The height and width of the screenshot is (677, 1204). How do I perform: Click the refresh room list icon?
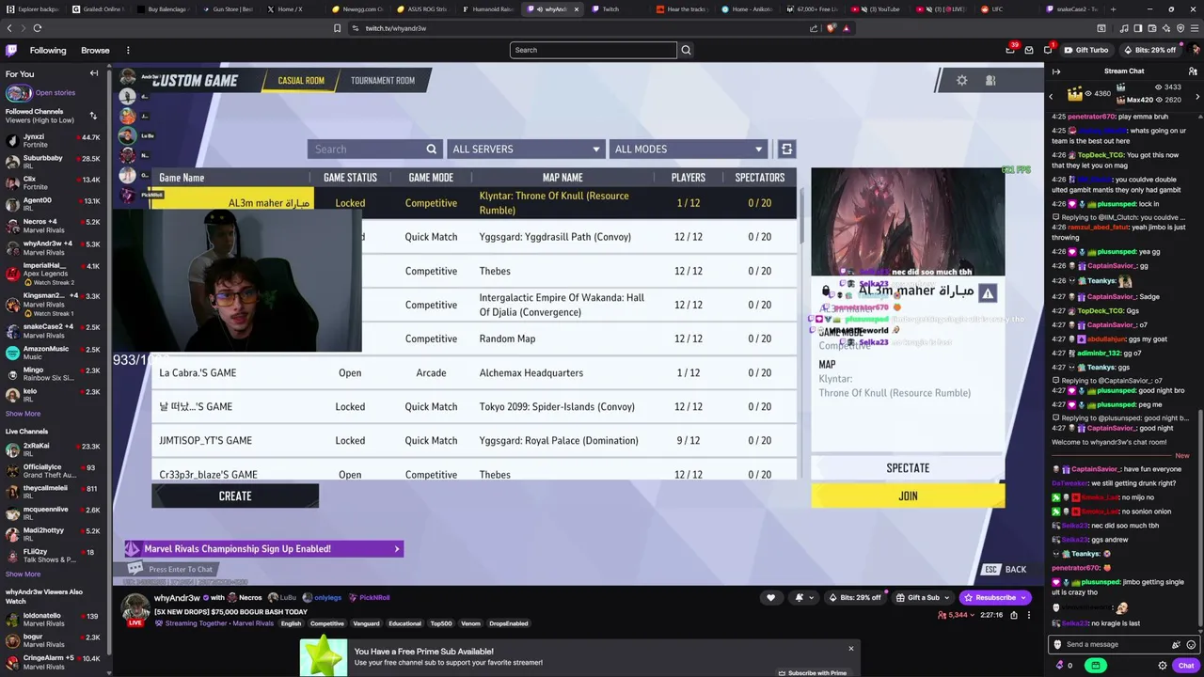tap(786, 149)
